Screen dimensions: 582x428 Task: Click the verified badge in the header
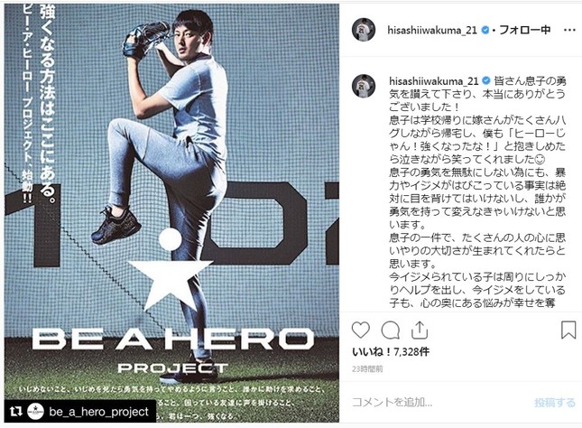[485, 30]
